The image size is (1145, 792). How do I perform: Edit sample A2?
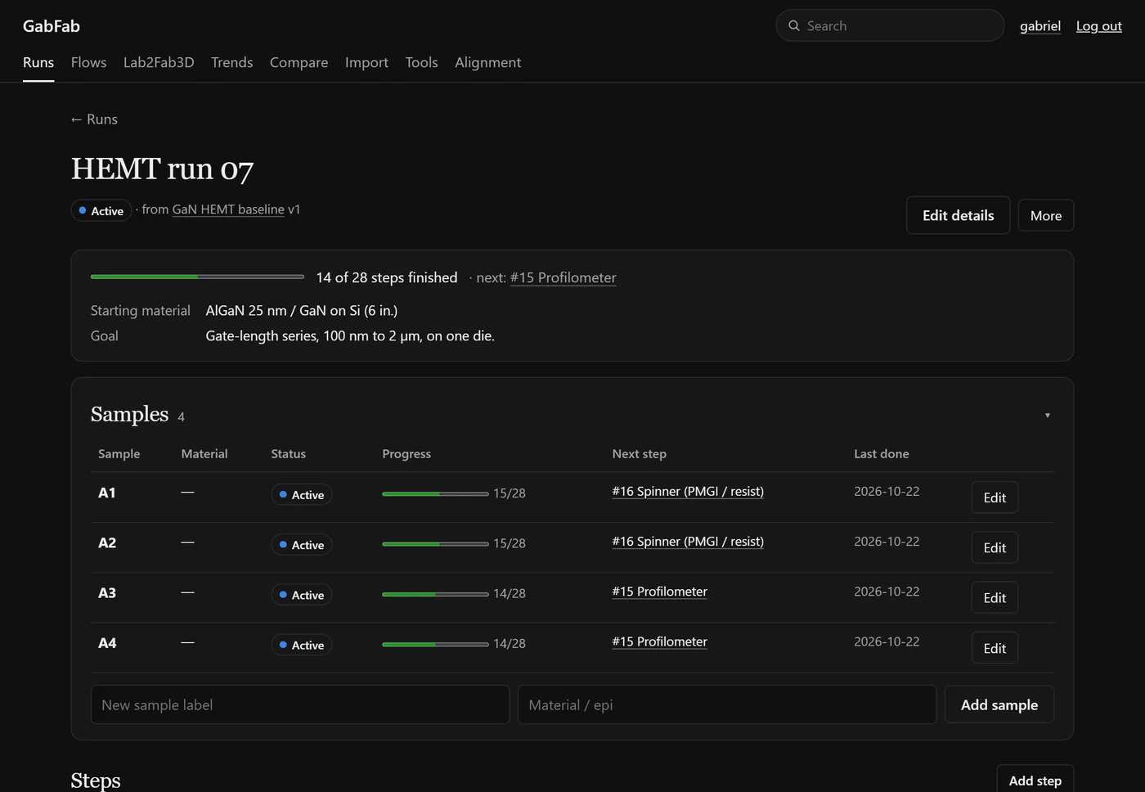995,547
